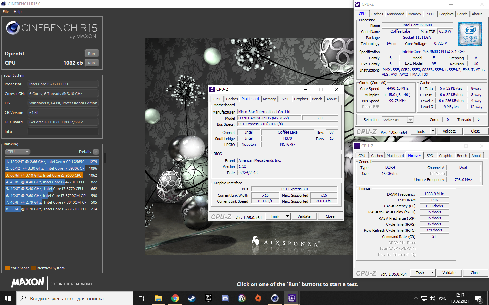Click Close button in Memory CPU-Z window

pyautogui.click(x=475, y=273)
